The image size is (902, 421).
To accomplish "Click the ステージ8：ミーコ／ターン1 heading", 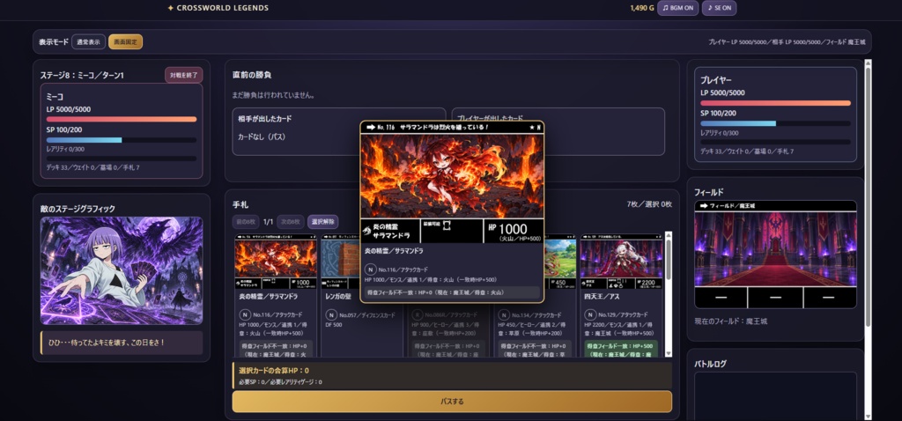I will [82, 76].
